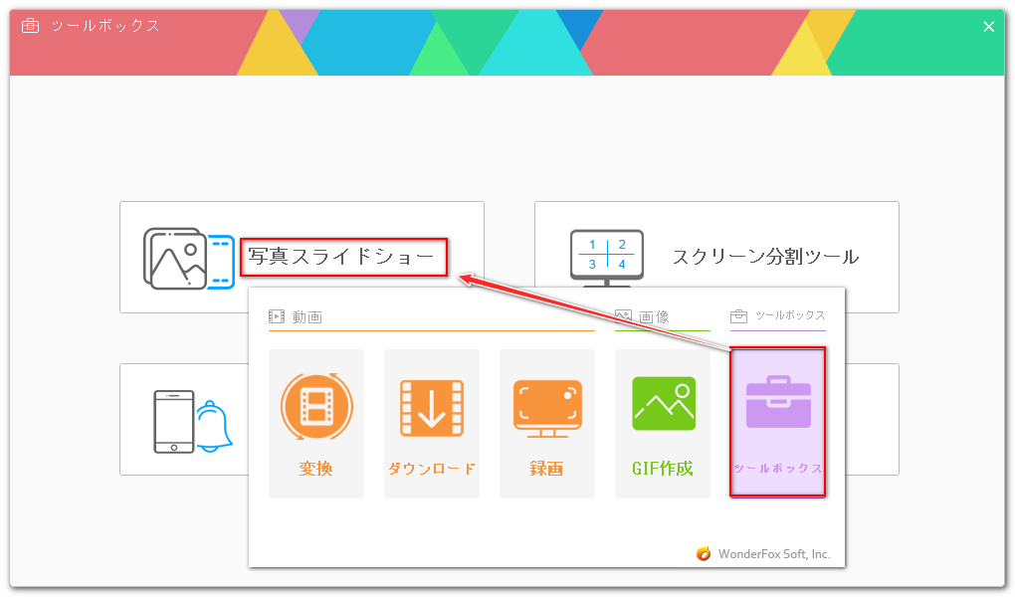1015x597 pixels.
Task: Click the screen split monitor icon
Action: click(x=606, y=257)
